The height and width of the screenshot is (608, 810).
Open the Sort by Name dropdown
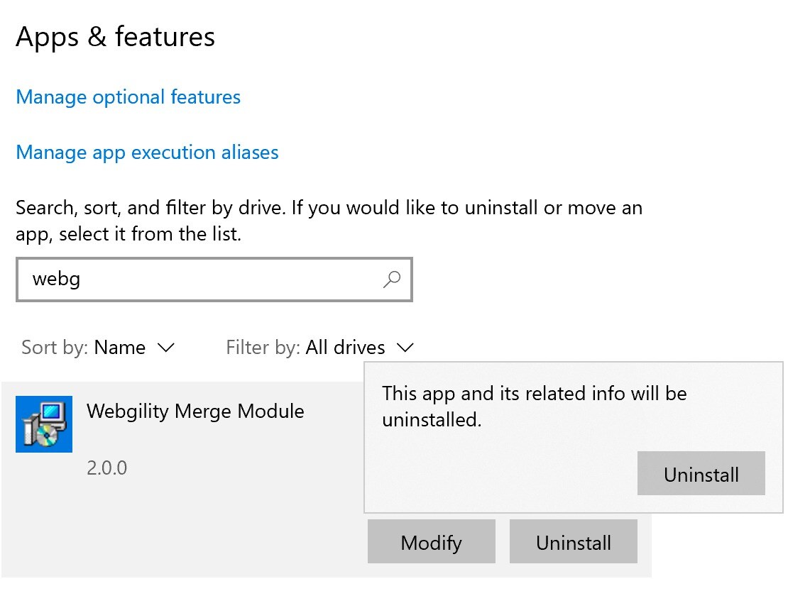click(x=98, y=348)
